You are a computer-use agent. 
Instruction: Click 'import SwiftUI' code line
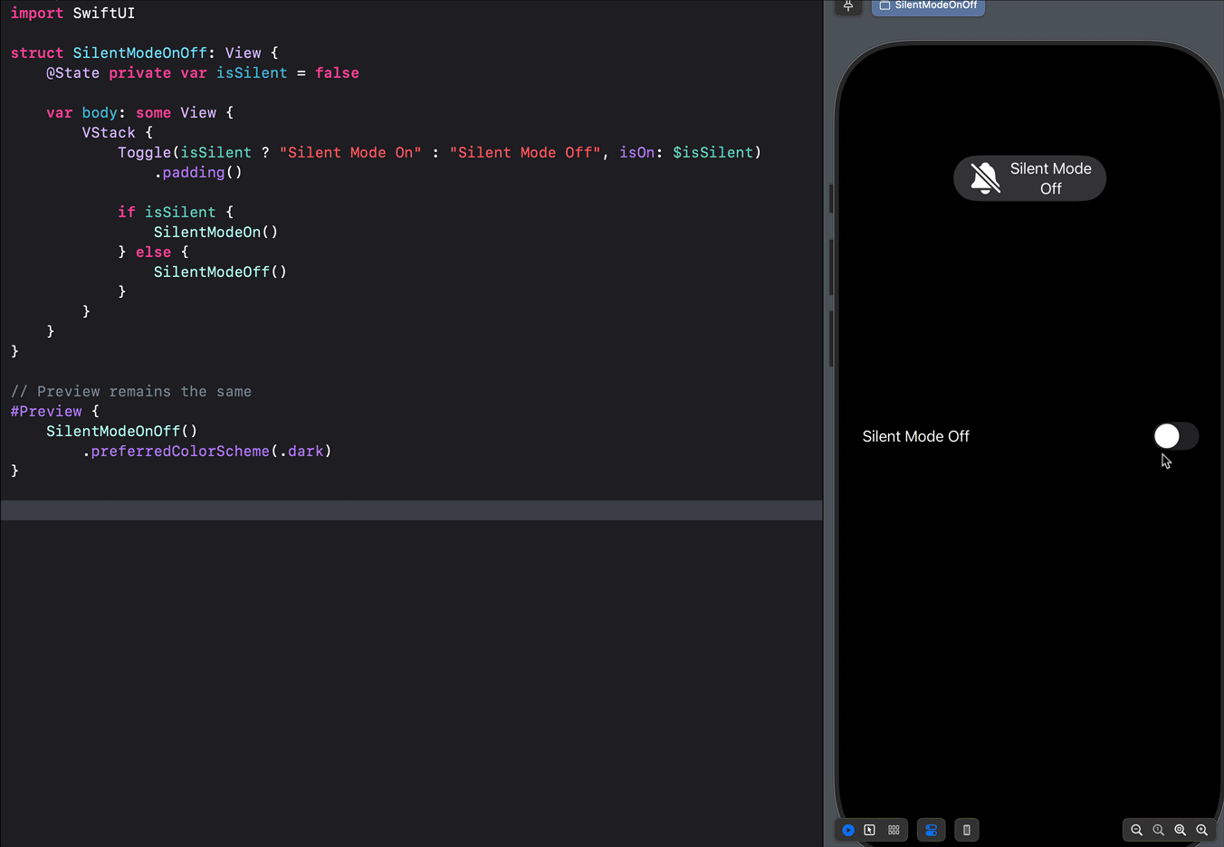tap(72, 14)
